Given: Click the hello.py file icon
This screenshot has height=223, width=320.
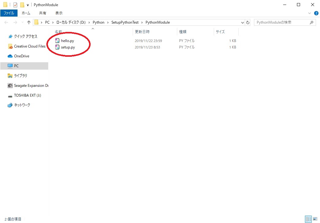Looking at the screenshot, I should pyautogui.click(x=57, y=40).
